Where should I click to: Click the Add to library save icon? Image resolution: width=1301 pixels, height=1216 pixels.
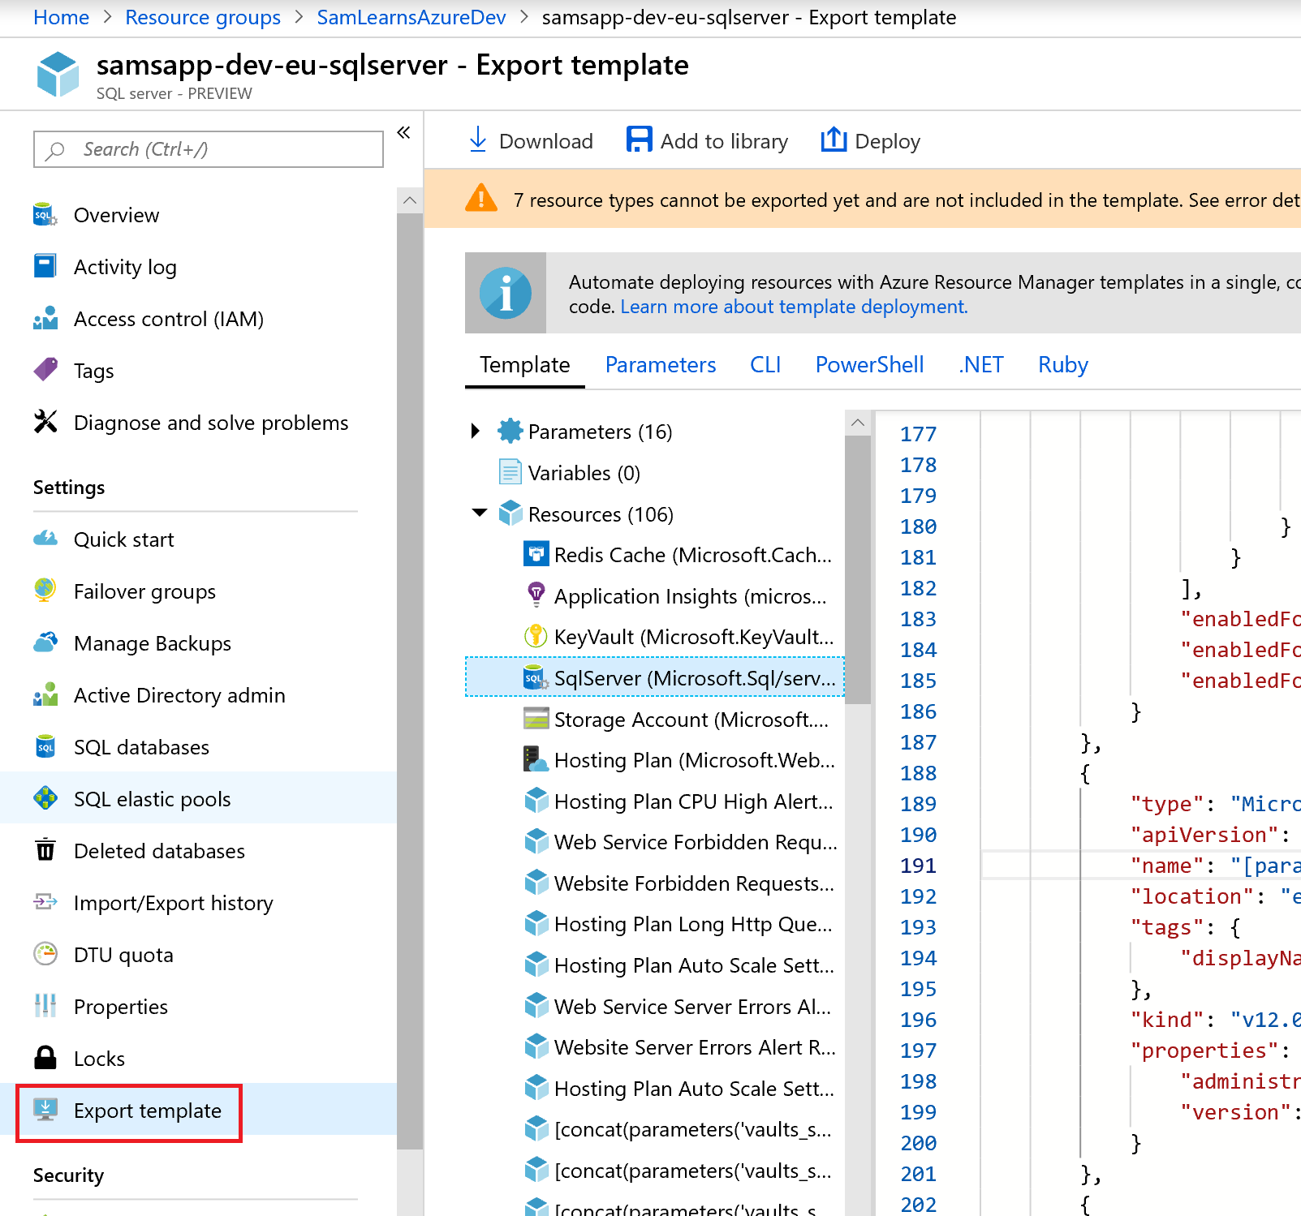pyautogui.click(x=639, y=140)
